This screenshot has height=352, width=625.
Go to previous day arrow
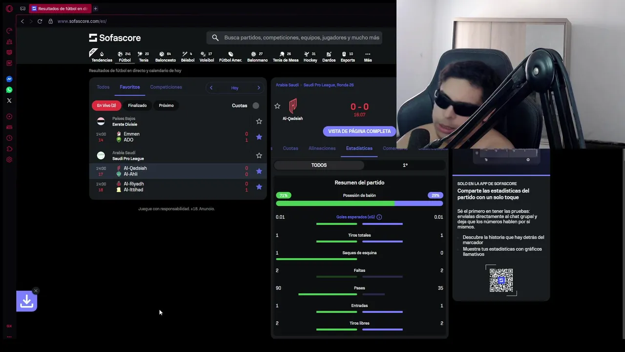pos(211,88)
